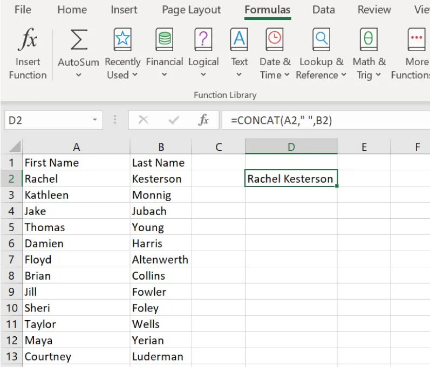Open the File menu tab
This screenshot has width=430, height=367.
point(23,10)
